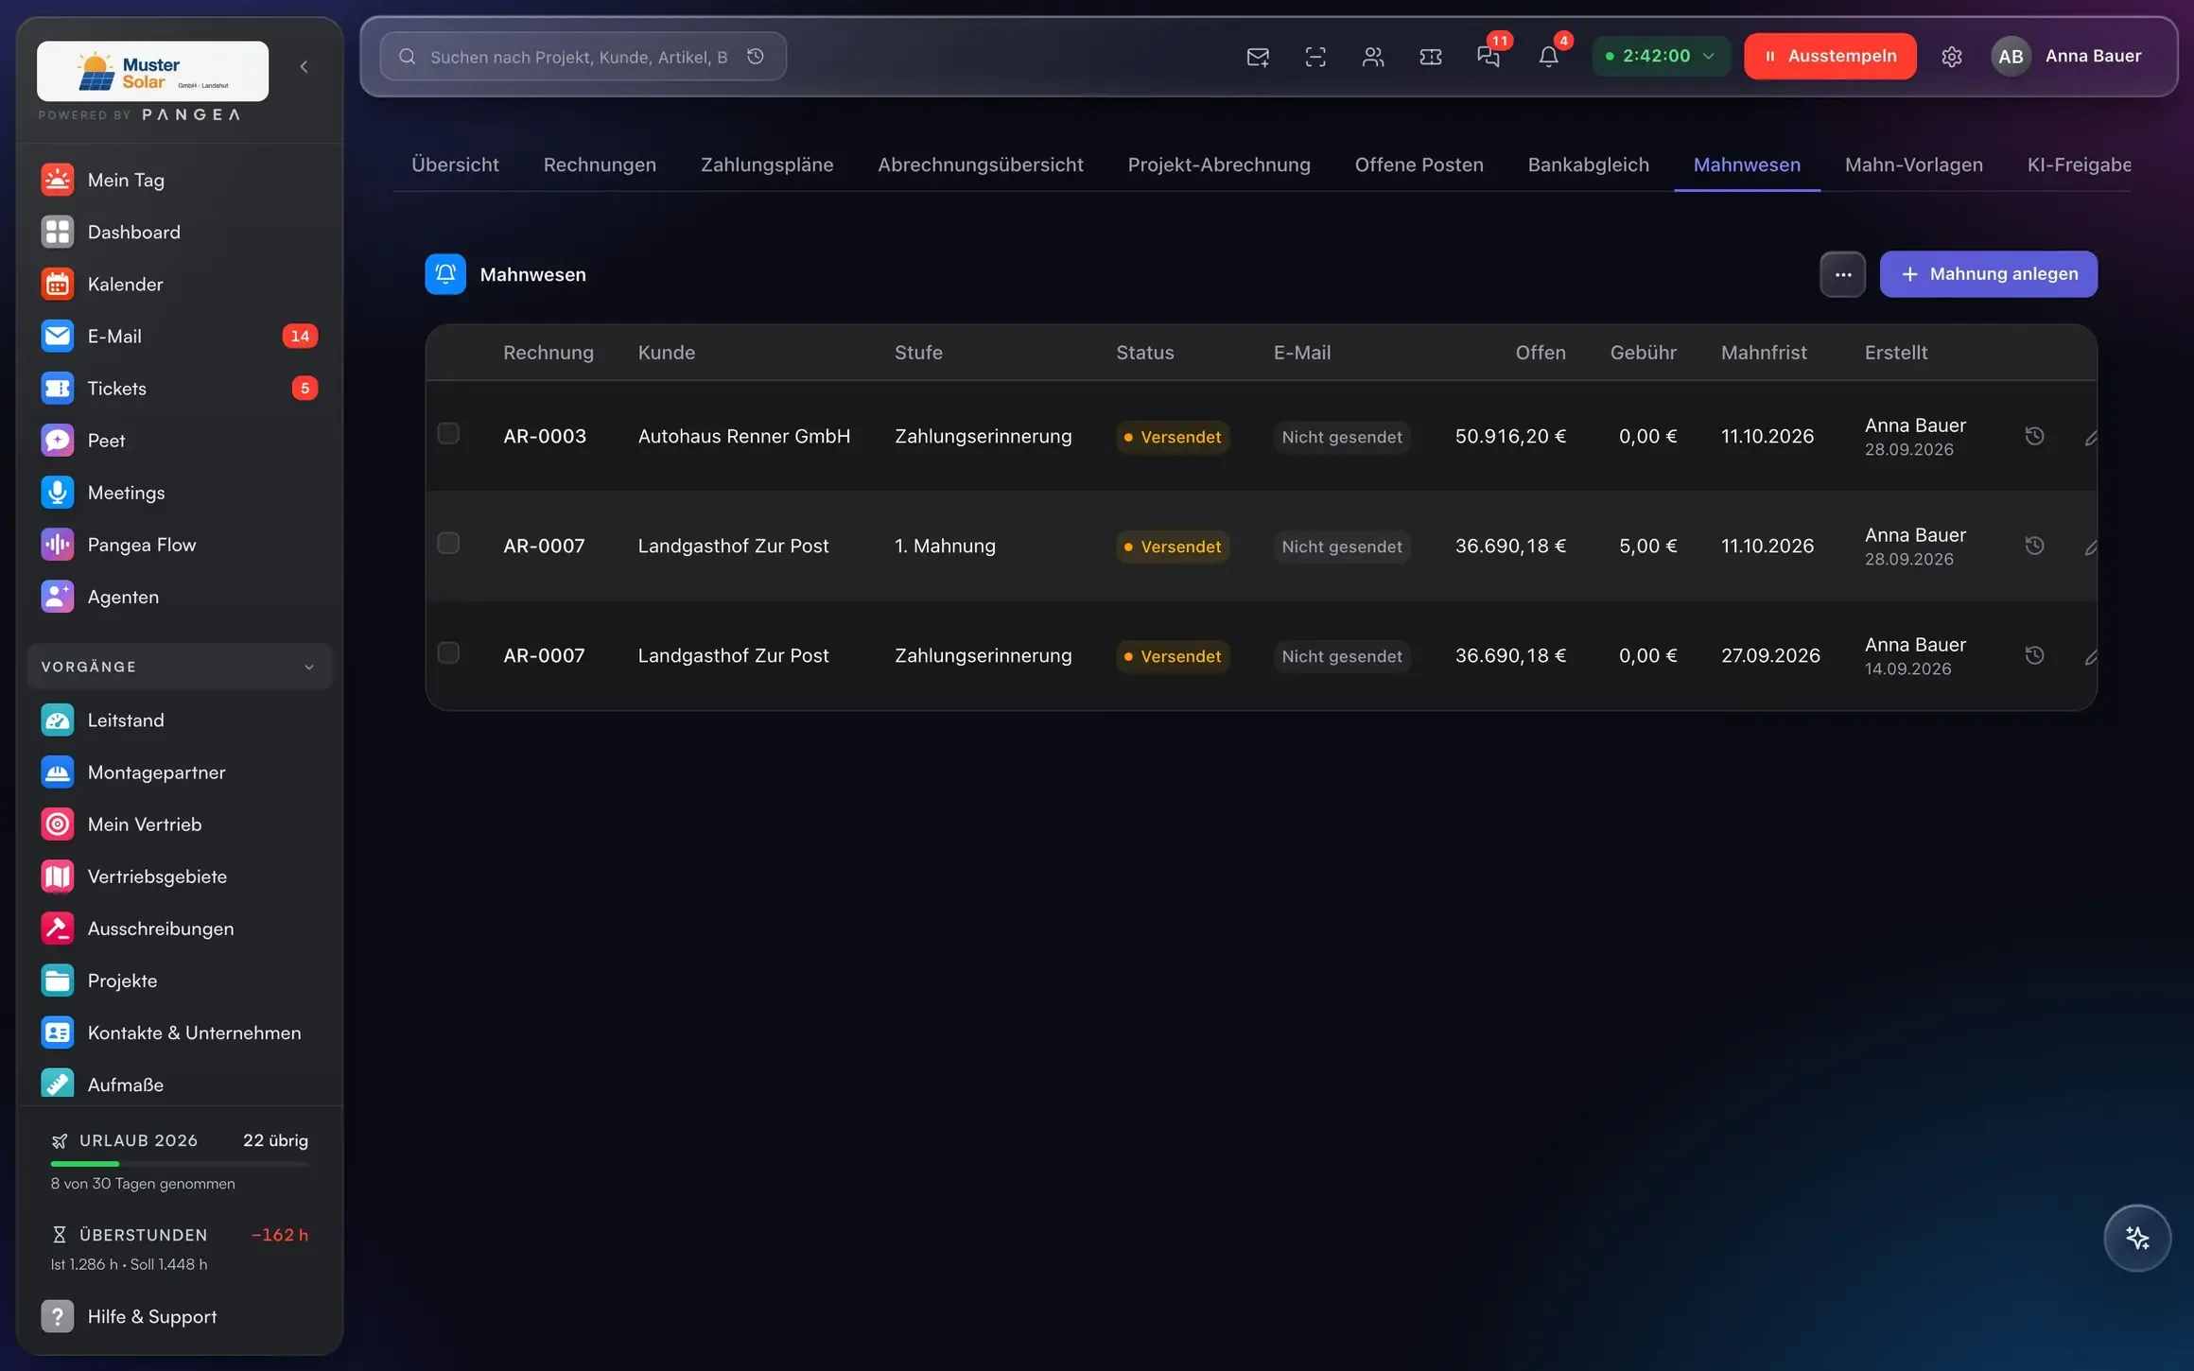This screenshot has height=1371, width=2194.
Task: Click the Urlaub 2026 progress bar
Action: point(180,1163)
